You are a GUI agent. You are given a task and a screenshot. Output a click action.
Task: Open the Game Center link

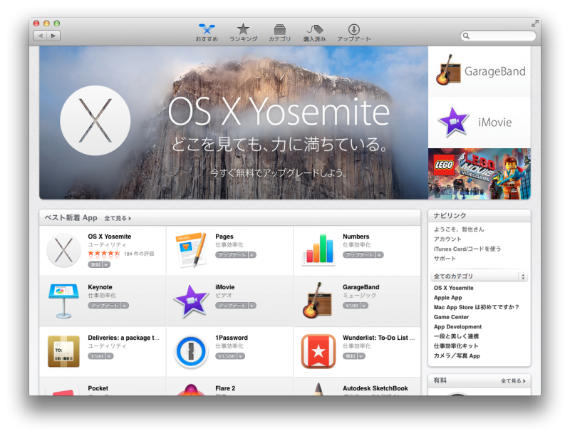coord(451,317)
